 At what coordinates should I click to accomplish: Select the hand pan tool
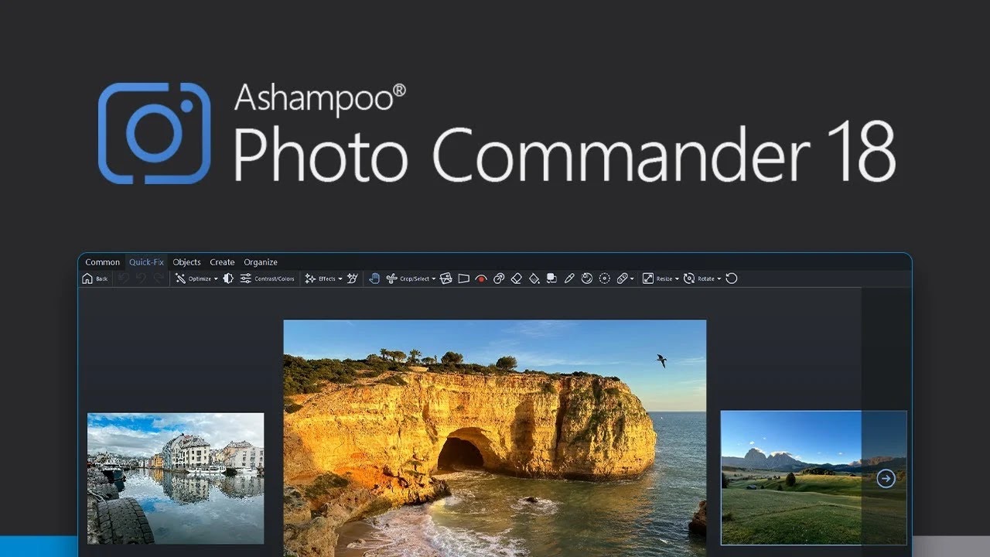(x=374, y=278)
